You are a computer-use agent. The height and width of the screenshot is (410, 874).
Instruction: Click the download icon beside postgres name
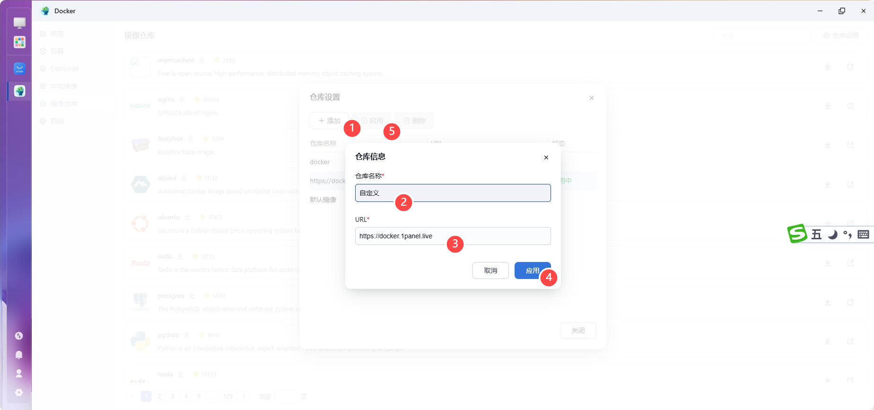192,296
